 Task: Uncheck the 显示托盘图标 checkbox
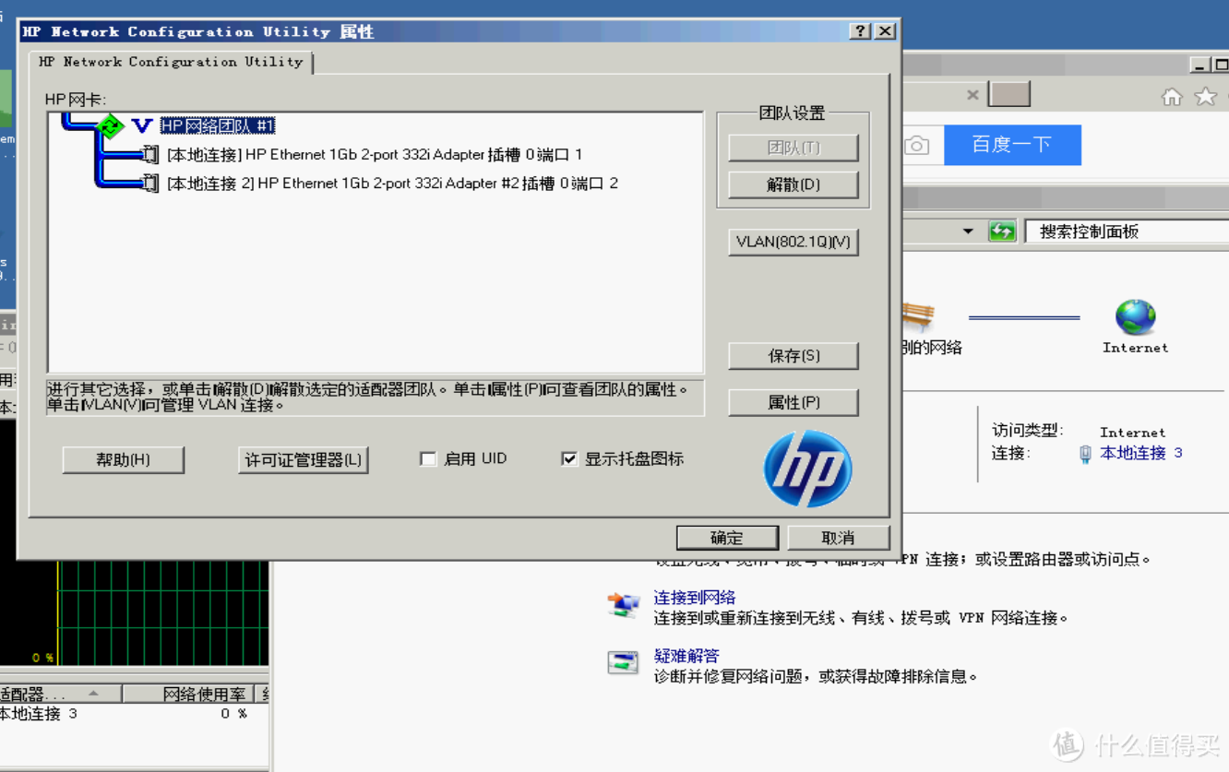(x=569, y=459)
